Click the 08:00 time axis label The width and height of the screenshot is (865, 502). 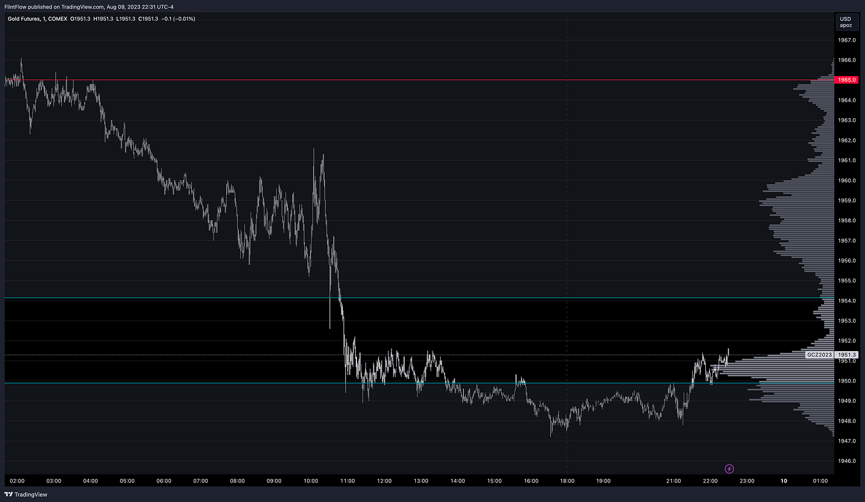click(x=238, y=481)
